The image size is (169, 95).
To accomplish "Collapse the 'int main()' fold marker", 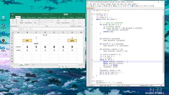I will coord(92,81).
